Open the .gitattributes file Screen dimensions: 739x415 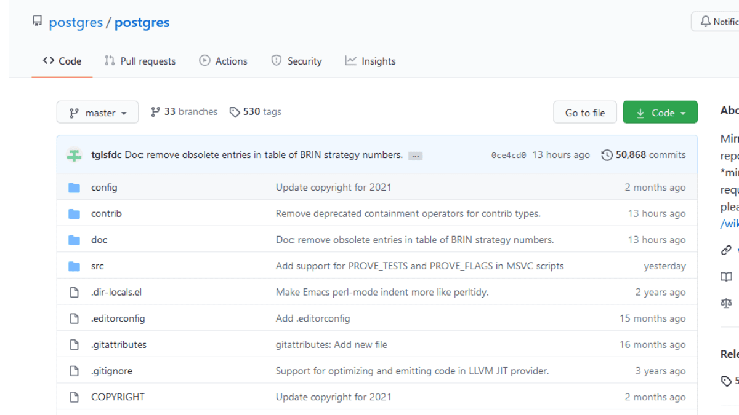(119, 345)
